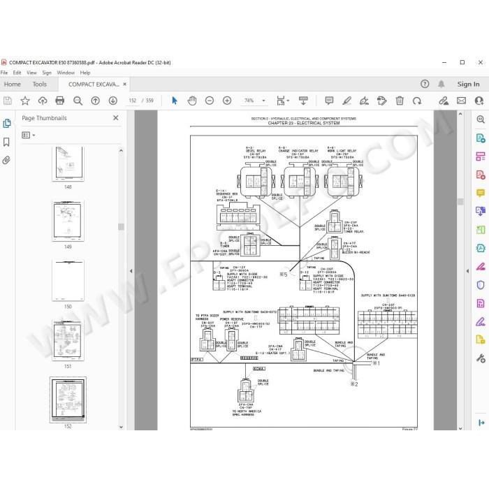The image size is (489, 489).
Task: Open the Help question mark icon
Action: click(x=425, y=84)
